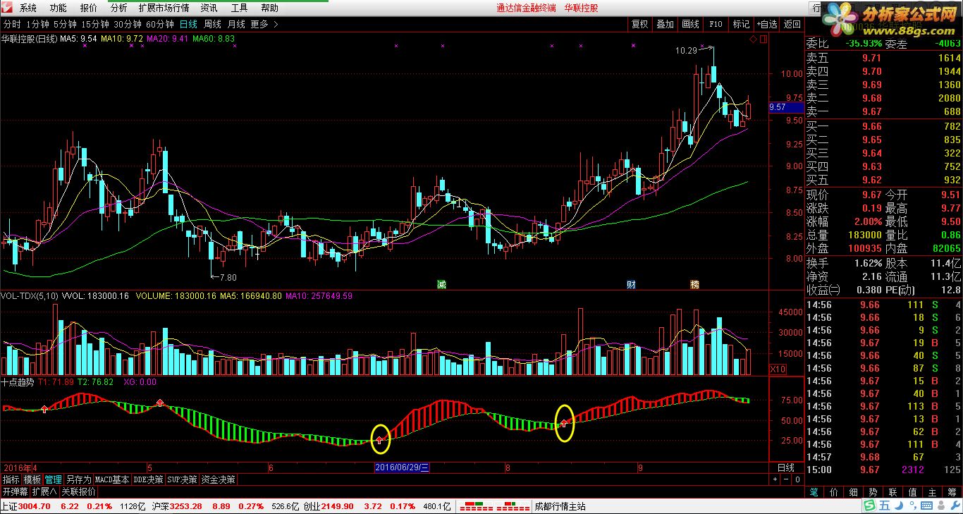Image resolution: width=963 pixels, height=514 pixels.
Task: Click the 减 marker on the chart
Action: [441, 285]
